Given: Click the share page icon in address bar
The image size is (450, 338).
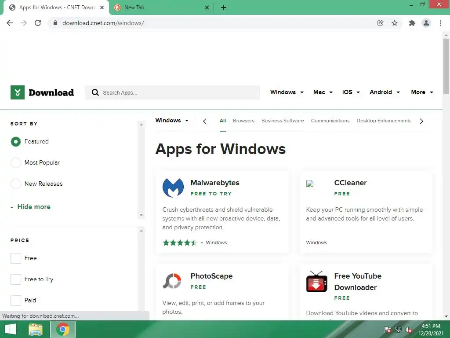Looking at the screenshot, I should coord(380,23).
